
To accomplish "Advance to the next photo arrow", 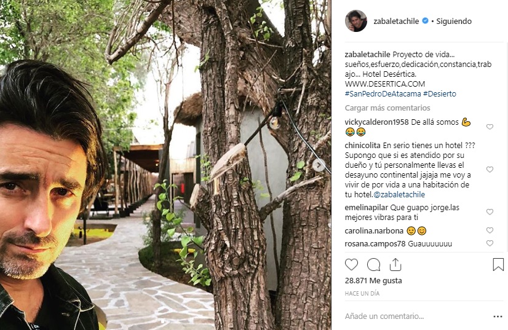I will point(319,165).
